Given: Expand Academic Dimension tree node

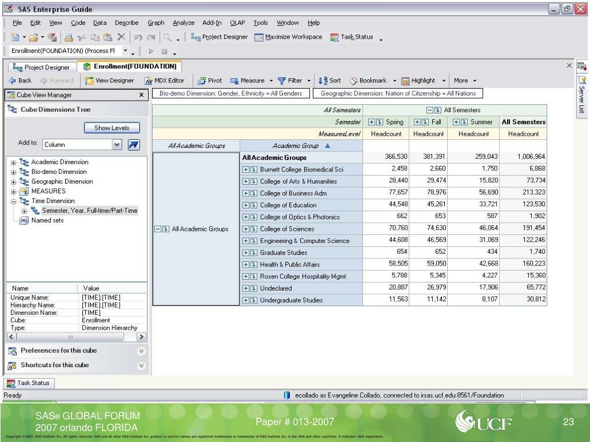Looking at the screenshot, I should tap(14, 163).
